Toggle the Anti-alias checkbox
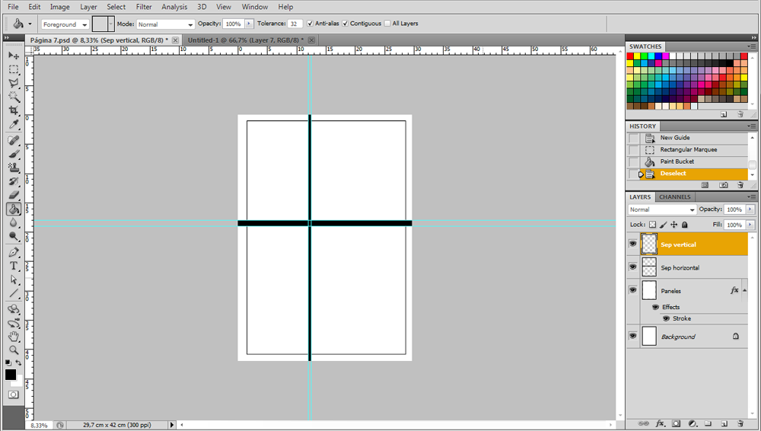 [x=310, y=24]
